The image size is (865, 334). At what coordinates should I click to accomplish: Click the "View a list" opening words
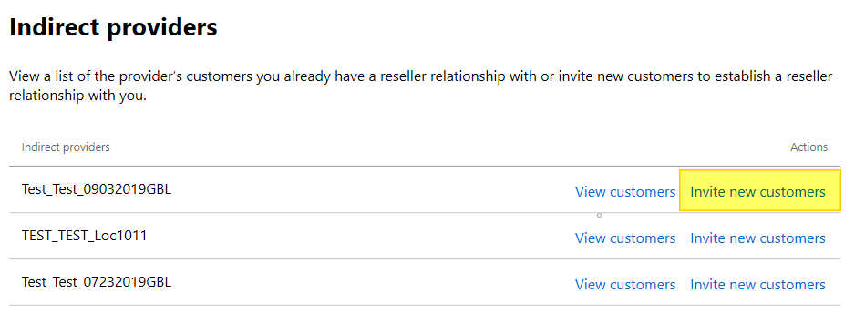point(41,76)
